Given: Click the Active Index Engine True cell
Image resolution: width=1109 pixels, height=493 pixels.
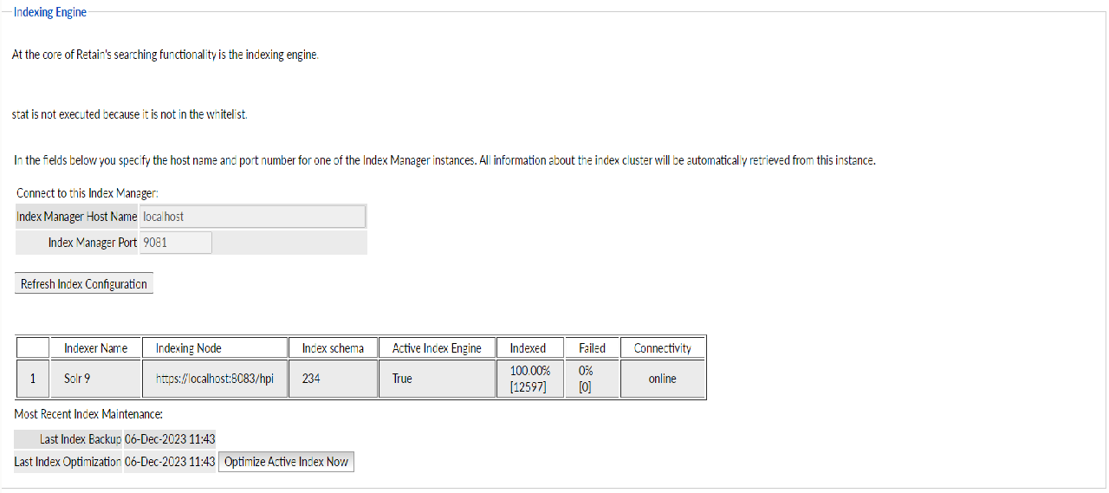Looking at the screenshot, I should [437, 379].
